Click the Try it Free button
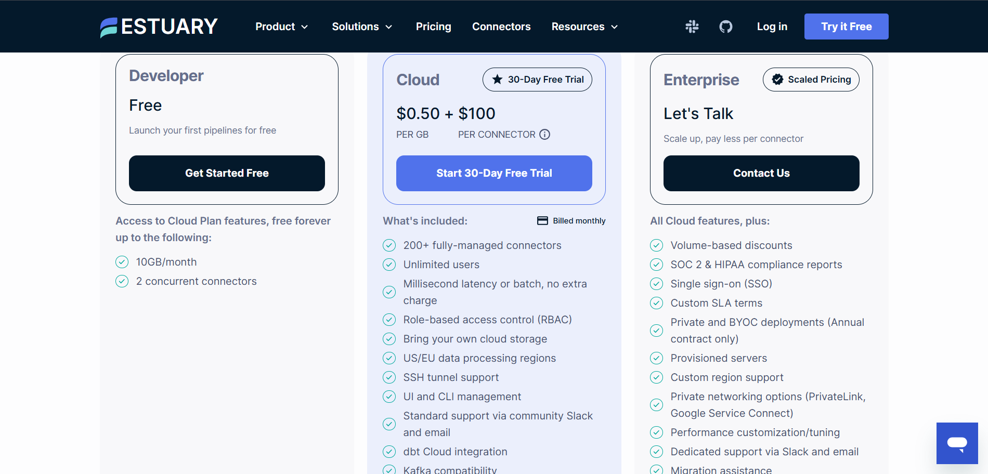 pyautogui.click(x=847, y=27)
